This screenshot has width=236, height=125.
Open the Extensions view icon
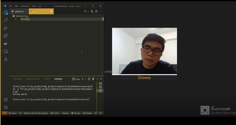pyautogui.click(x=6, y=36)
